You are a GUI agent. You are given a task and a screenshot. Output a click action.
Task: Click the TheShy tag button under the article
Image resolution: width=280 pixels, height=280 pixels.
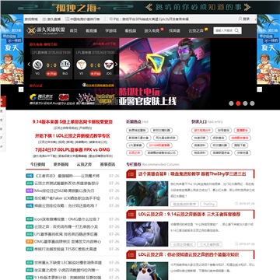[208, 204]
